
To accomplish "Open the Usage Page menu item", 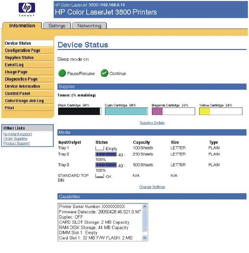I will click(29, 72).
